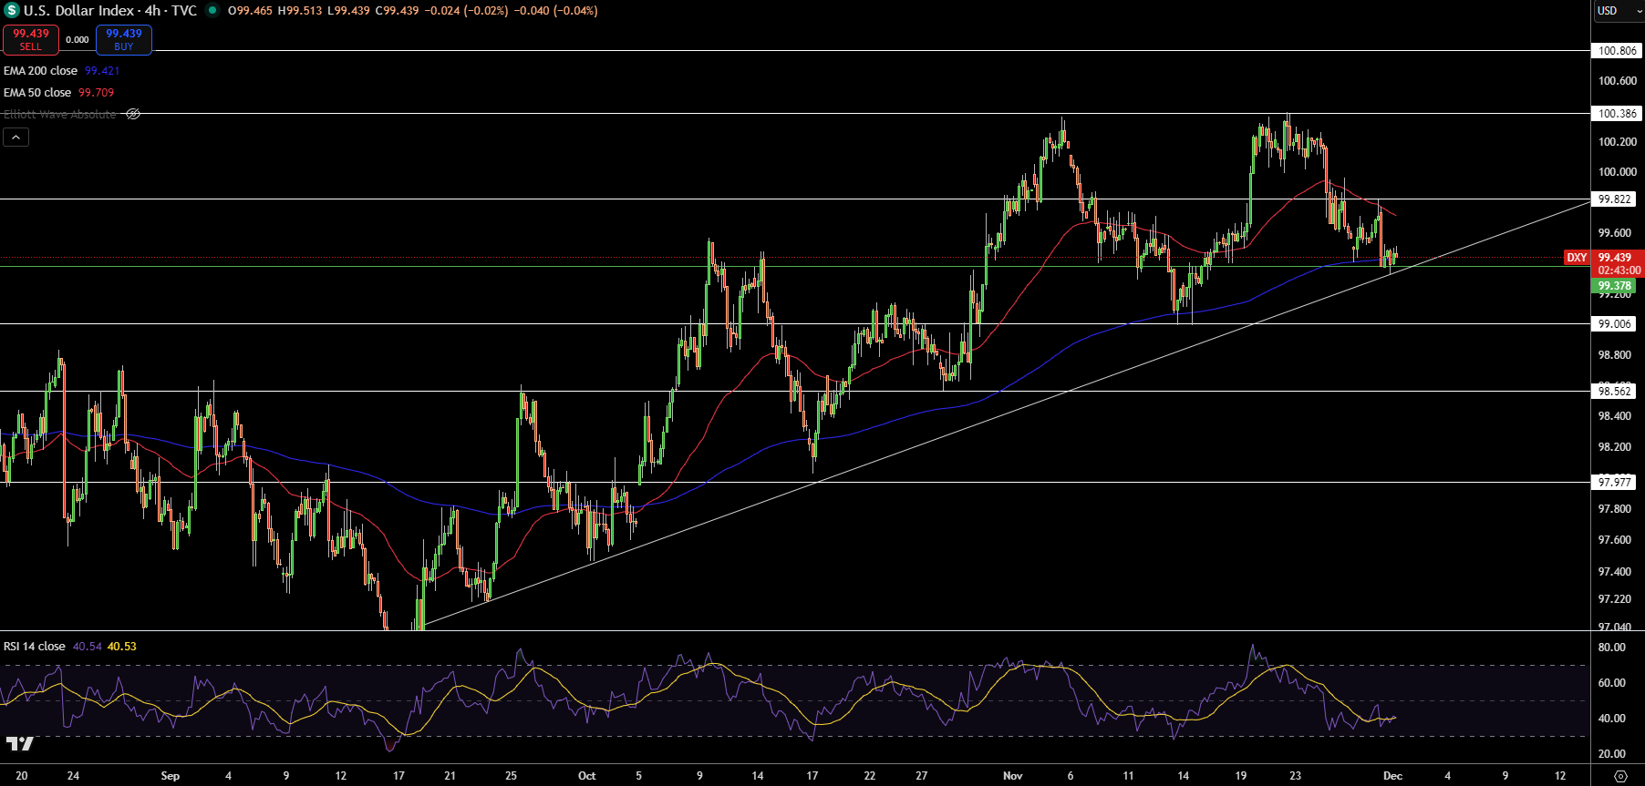1645x786 pixels.
Task: Click the red SELL 99.439 button
Action: pyautogui.click(x=31, y=39)
